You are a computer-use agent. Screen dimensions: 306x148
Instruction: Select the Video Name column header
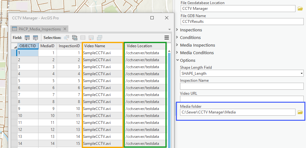click(103, 46)
